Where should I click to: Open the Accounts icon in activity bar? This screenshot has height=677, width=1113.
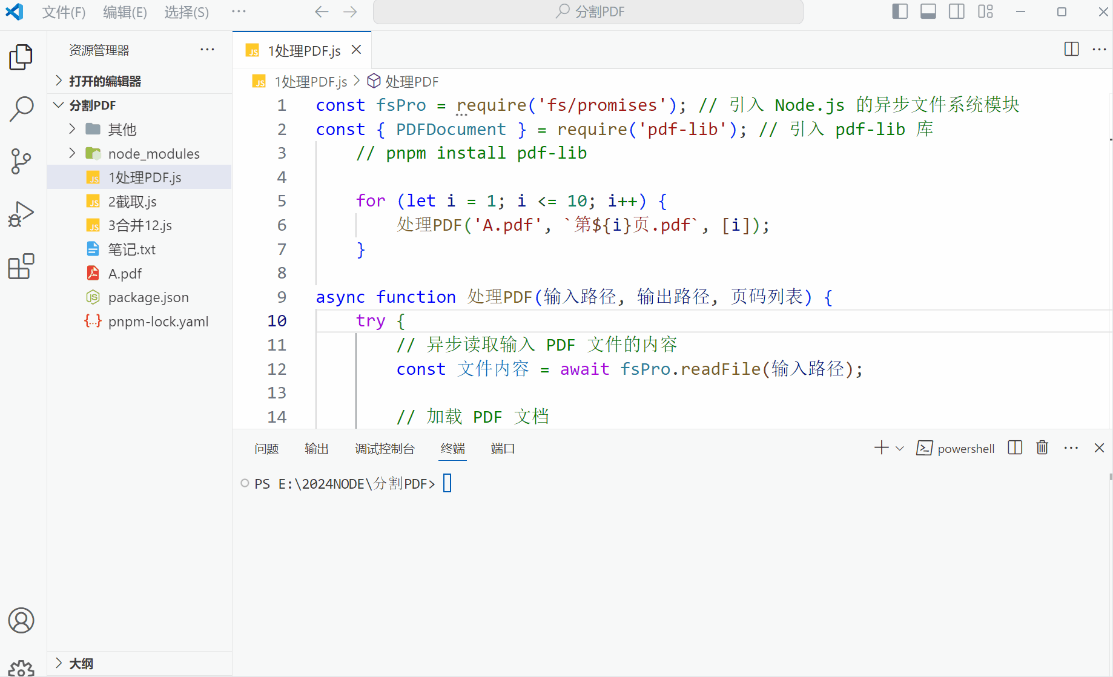(22, 620)
